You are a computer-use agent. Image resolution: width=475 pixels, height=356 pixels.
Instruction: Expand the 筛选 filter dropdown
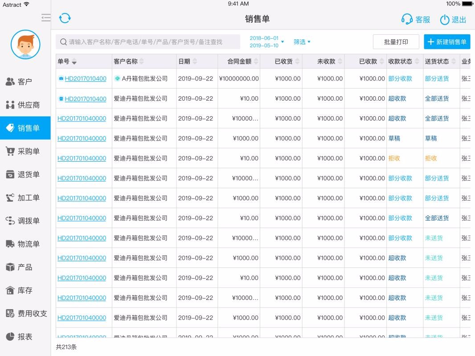(x=302, y=41)
